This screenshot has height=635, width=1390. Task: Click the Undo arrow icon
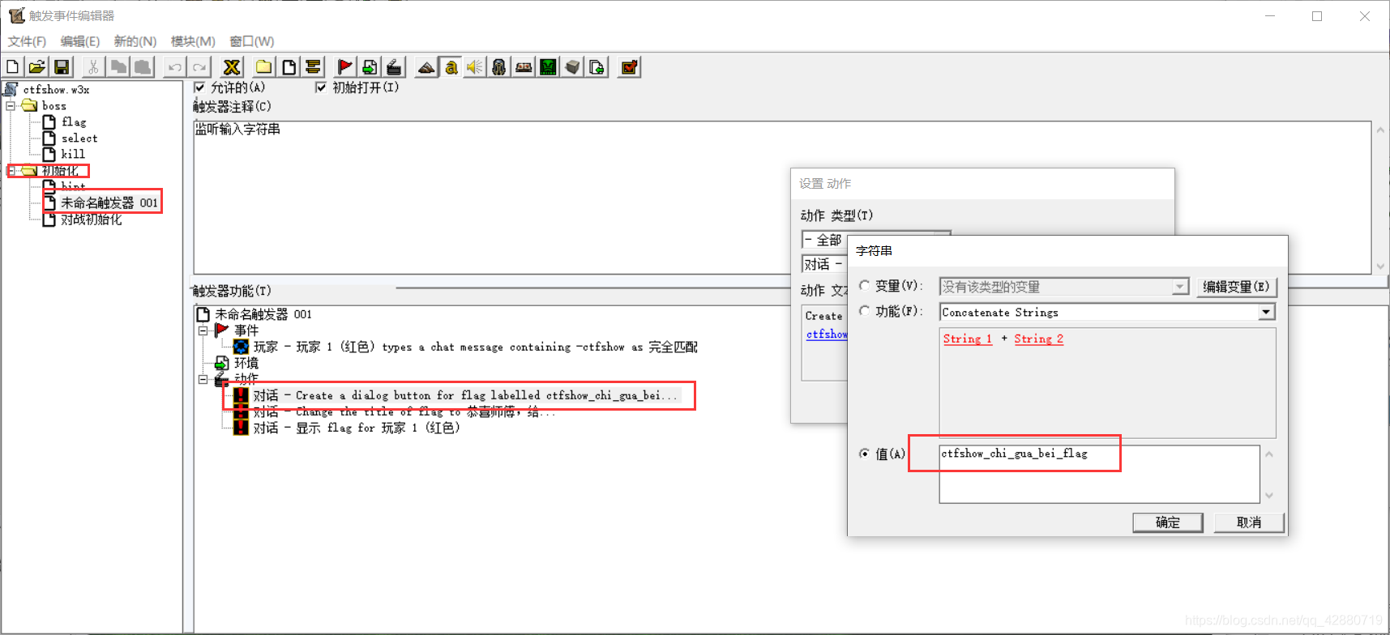point(174,67)
